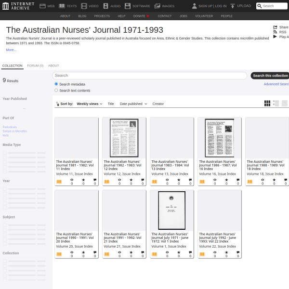Click the RSS feed icon

point(275,32)
